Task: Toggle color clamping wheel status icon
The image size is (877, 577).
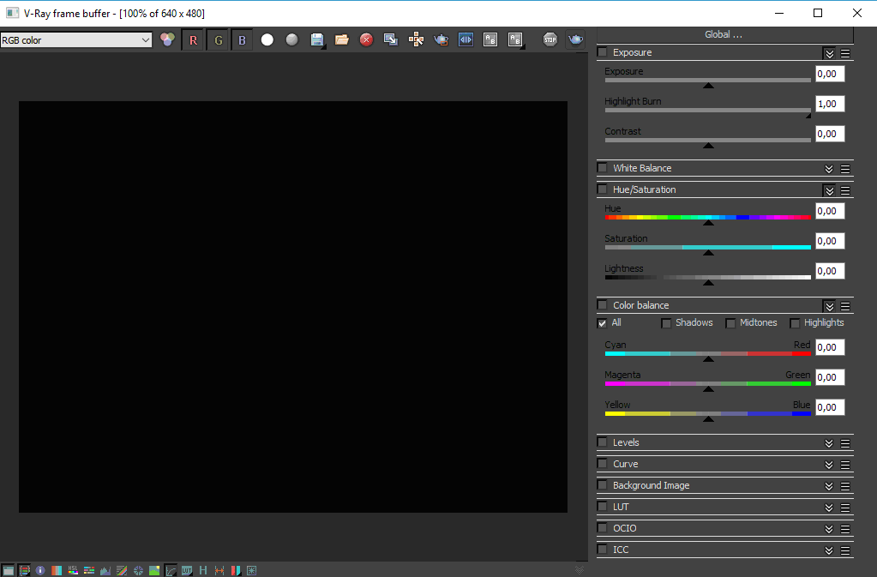Action: pos(138,570)
